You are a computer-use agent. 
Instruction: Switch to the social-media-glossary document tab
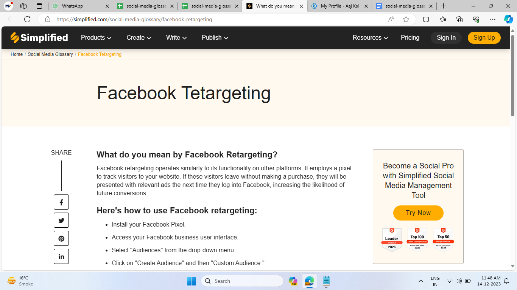[404, 6]
